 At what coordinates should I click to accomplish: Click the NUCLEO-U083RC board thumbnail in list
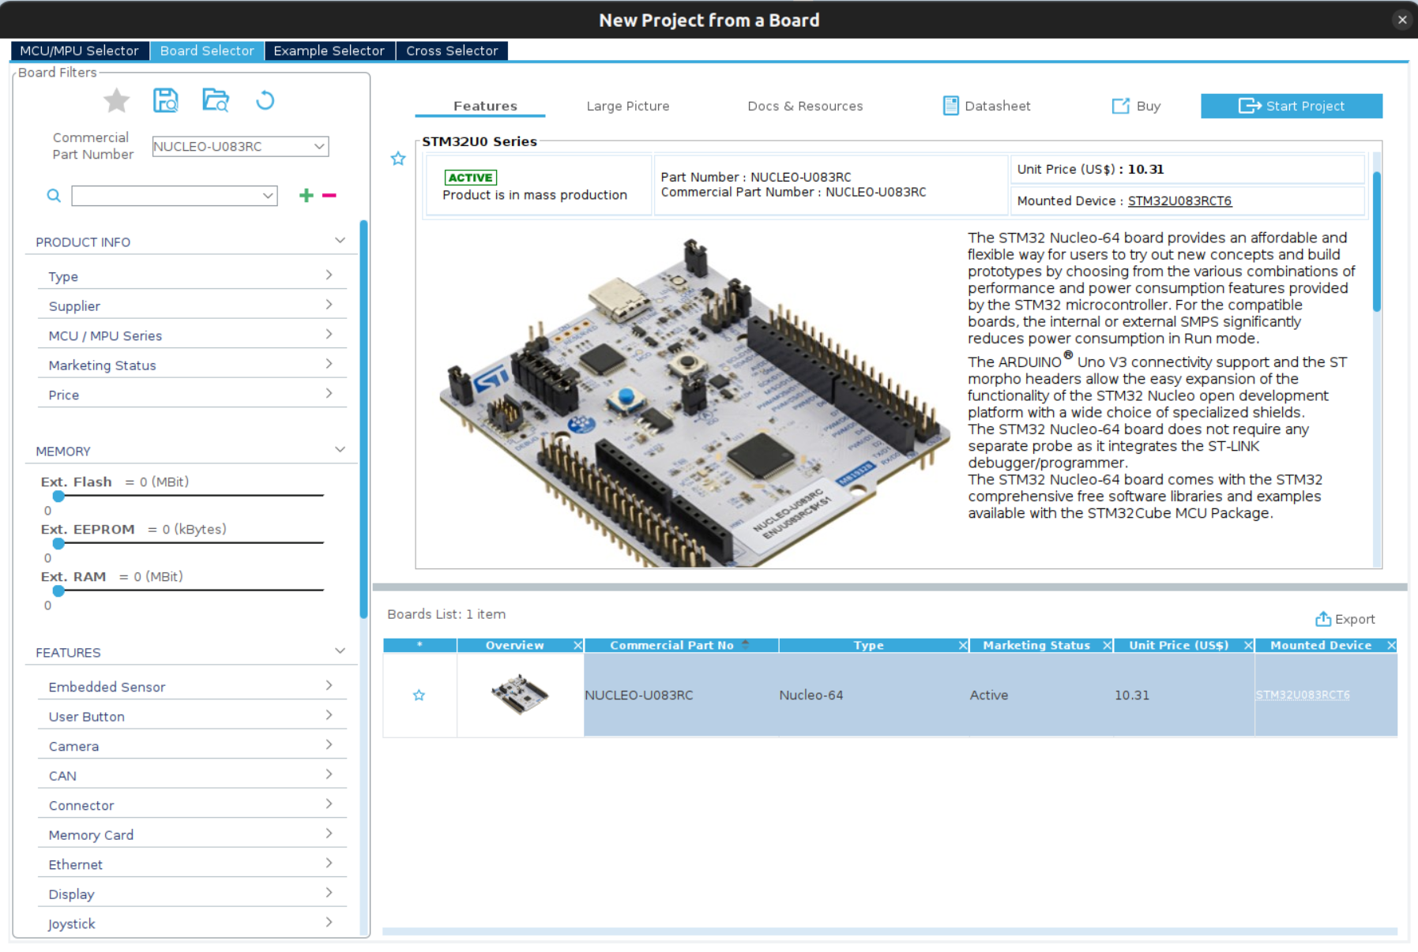[x=520, y=695]
